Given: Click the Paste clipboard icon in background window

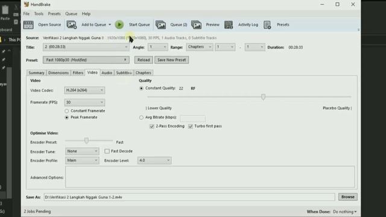Looking at the screenshot, I should point(5,10).
